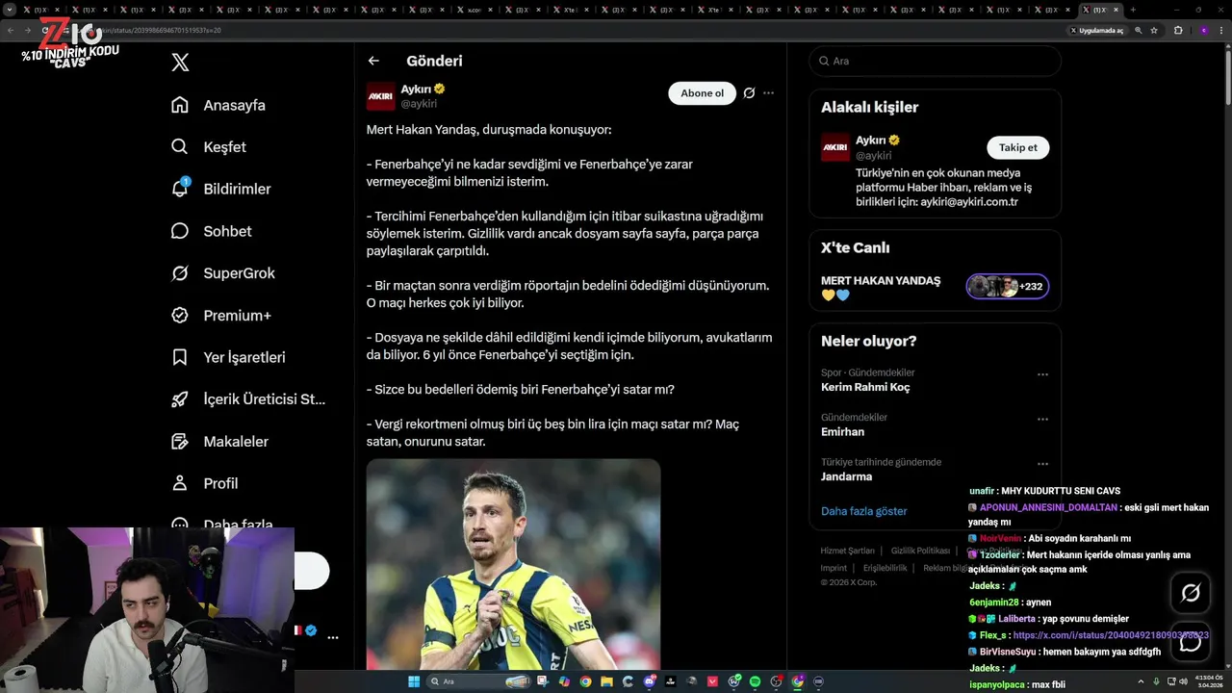Open the Emirhan trending topic
This screenshot has height=693, width=1232.
[842, 432]
